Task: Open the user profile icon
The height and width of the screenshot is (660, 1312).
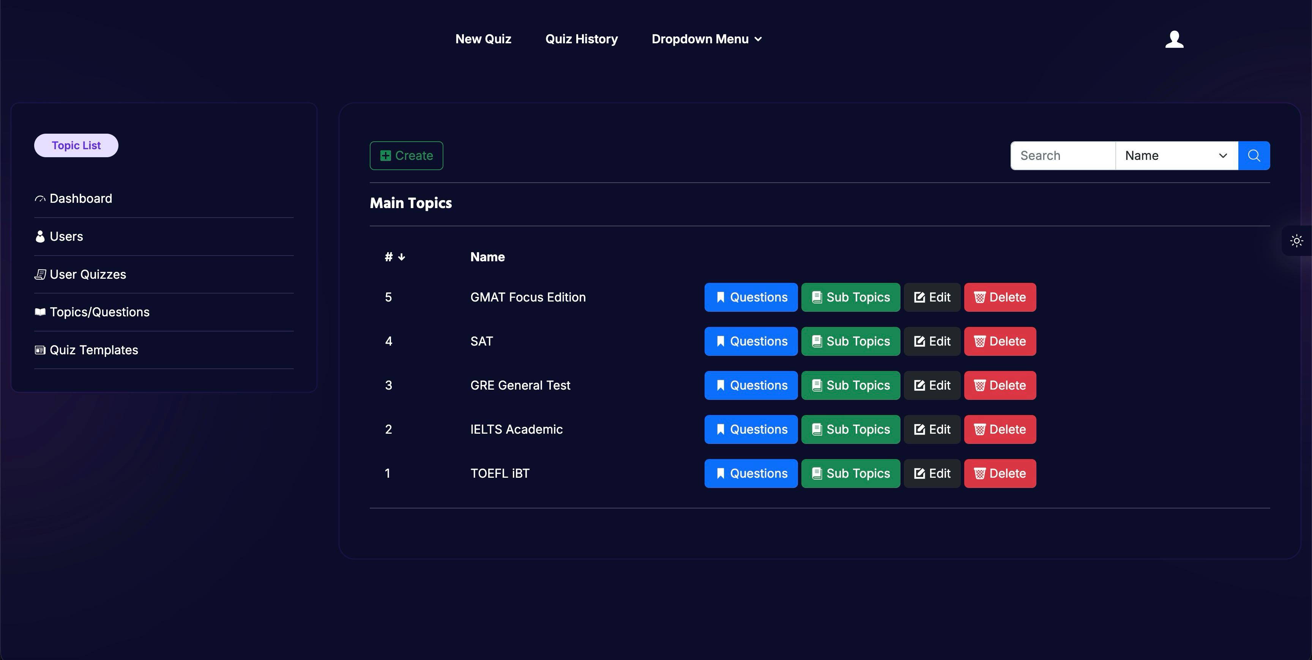Action: coord(1174,39)
